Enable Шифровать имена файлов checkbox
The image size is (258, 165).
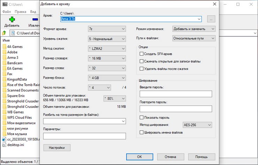(142, 132)
